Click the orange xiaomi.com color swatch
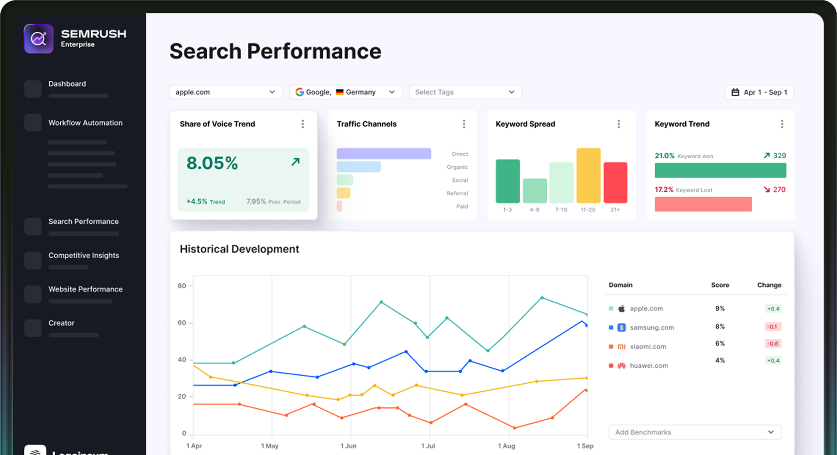Image resolution: width=837 pixels, height=455 pixels. tap(611, 346)
